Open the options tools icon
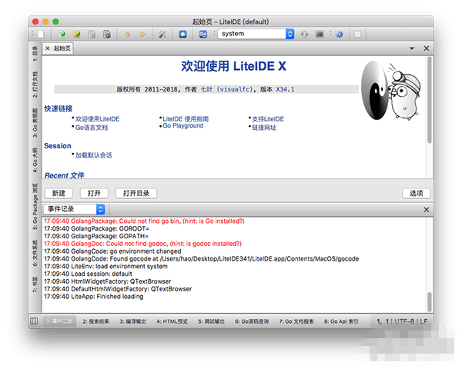This screenshot has width=462, height=369. (x=162, y=34)
